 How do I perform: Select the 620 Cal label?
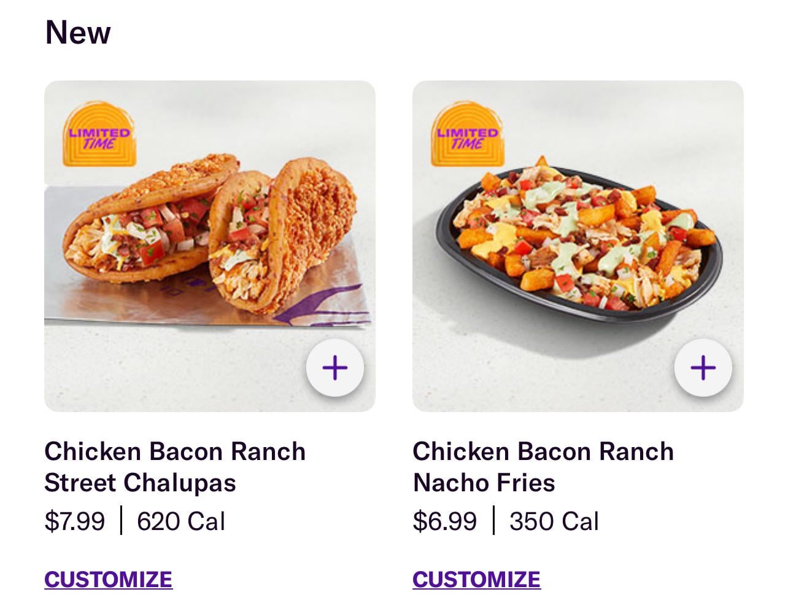[x=180, y=521]
